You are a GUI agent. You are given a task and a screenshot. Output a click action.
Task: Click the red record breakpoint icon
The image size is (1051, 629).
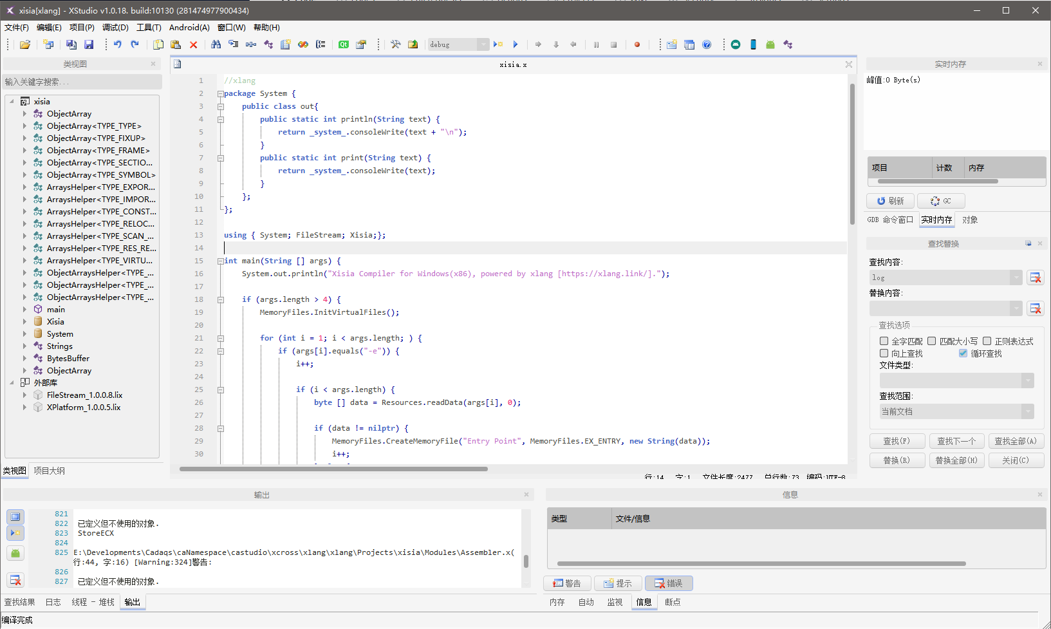637,44
